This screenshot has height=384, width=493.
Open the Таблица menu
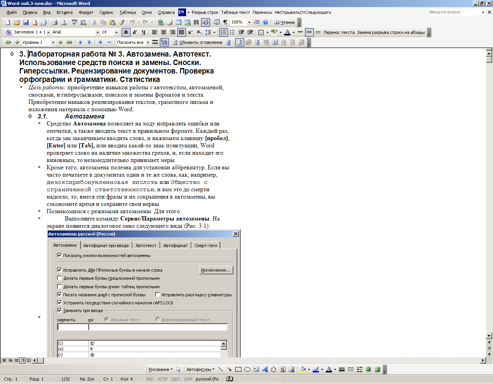(x=127, y=12)
